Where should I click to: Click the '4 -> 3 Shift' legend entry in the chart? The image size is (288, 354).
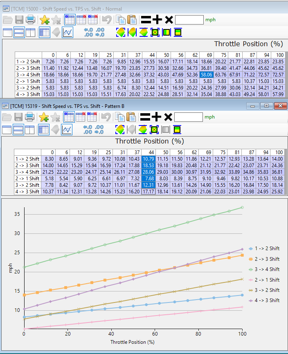(x=264, y=300)
